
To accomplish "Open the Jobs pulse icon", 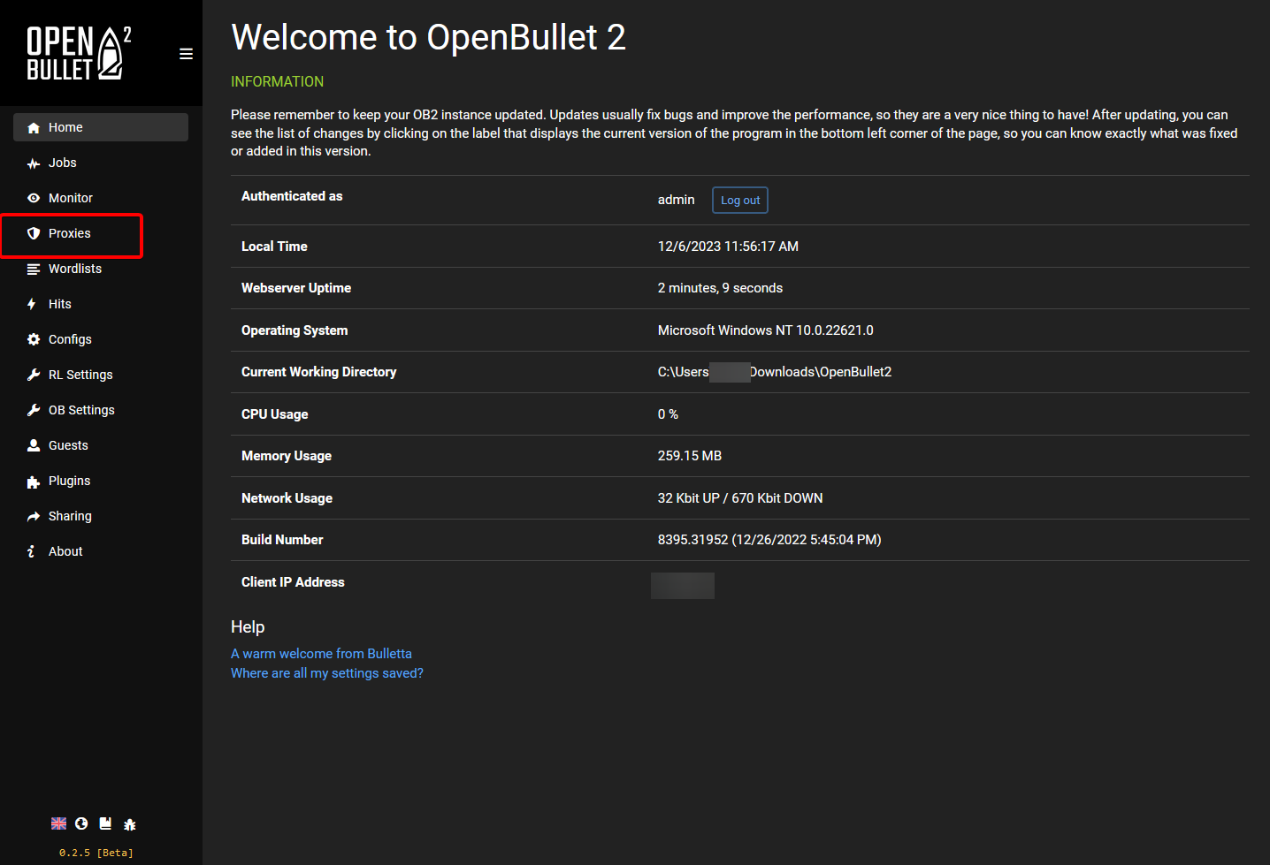I will (x=34, y=163).
